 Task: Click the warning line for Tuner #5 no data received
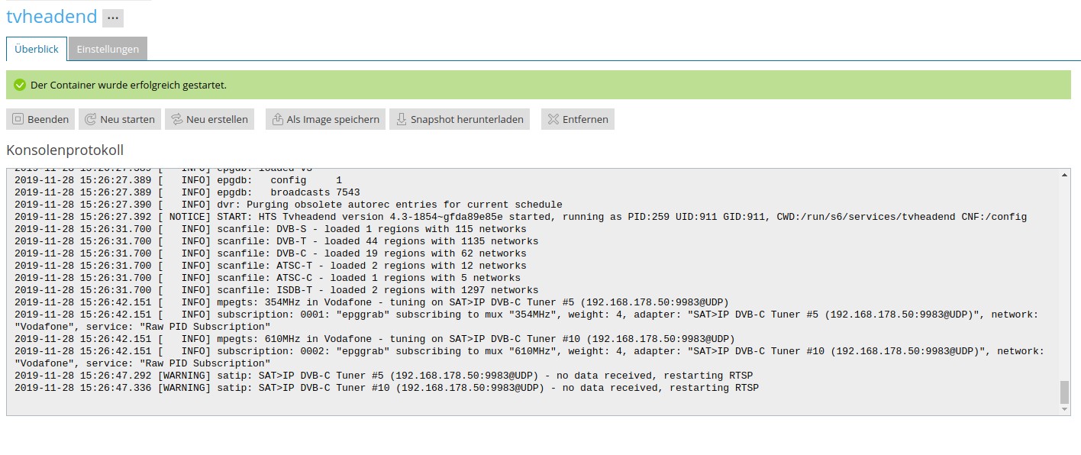coord(384,376)
